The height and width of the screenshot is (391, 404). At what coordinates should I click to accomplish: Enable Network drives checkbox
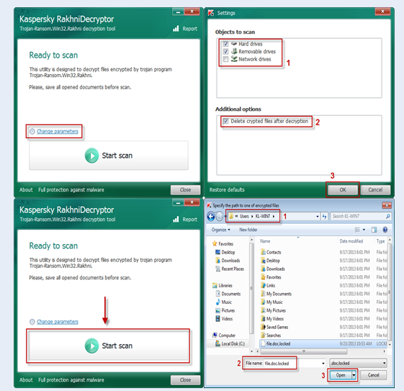point(225,59)
